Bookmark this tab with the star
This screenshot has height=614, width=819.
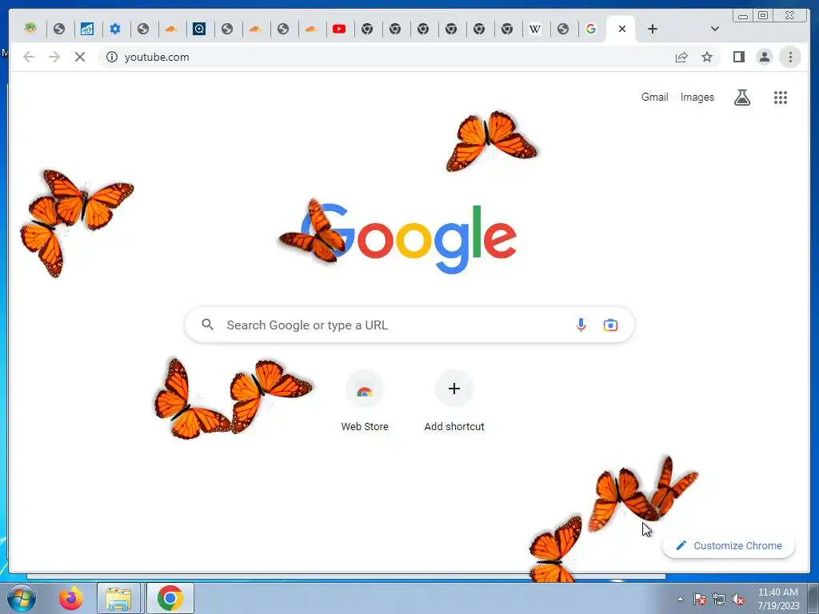coord(707,57)
